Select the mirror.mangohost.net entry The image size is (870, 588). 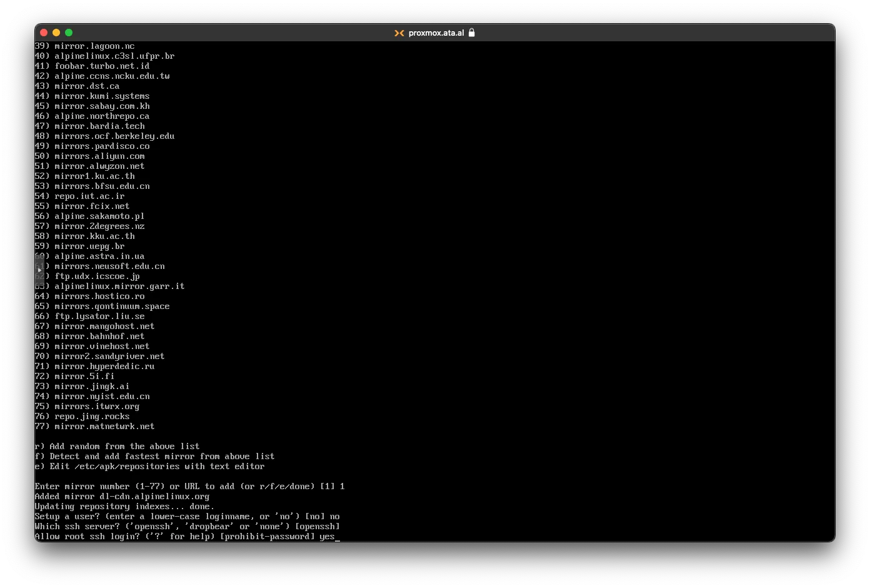pos(95,327)
